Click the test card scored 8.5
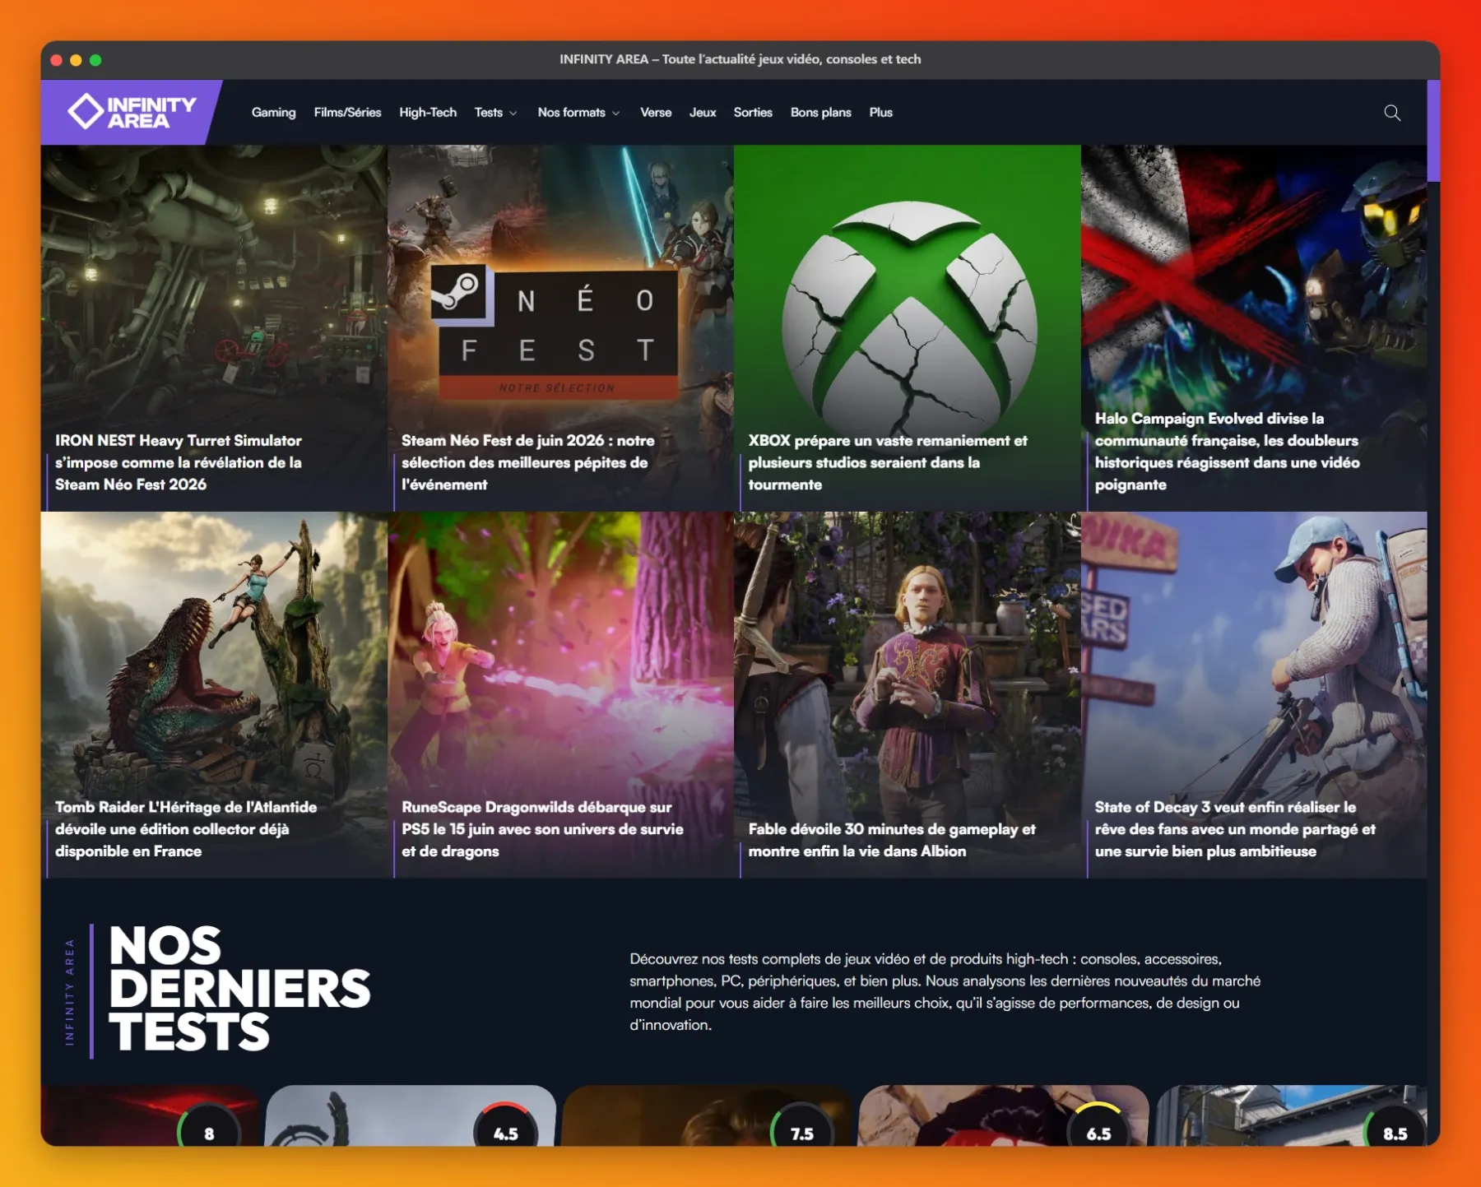 (x=1292, y=1115)
